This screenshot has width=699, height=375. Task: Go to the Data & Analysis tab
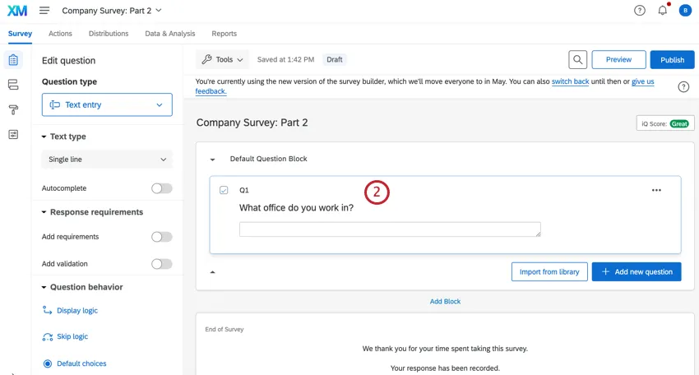[170, 34]
